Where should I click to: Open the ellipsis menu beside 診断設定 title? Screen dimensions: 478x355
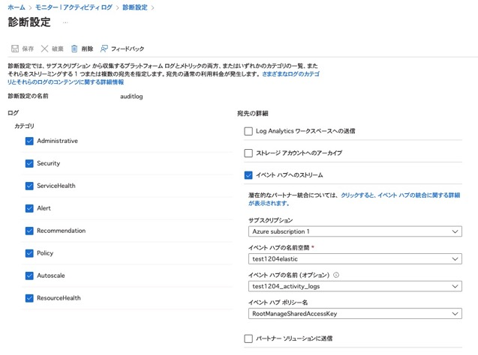pyautogui.click(x=65, y=22)
